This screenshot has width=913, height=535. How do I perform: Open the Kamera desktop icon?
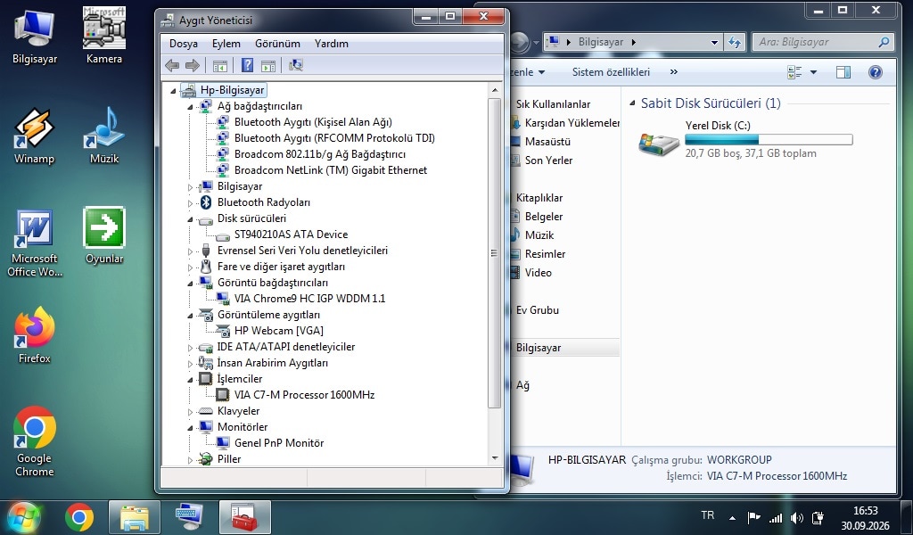point(104,36)
